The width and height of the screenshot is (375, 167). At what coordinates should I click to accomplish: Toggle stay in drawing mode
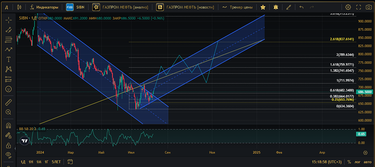point(9,135)
